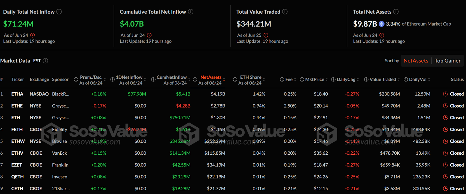
Task: Click info icon beside Total Value Traded
Action: pyautogui.click(x=285, y=12)
